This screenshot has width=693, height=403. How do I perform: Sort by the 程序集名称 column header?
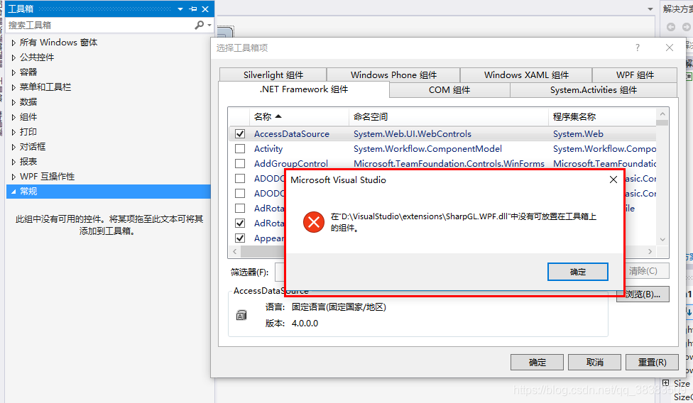[602, 116]
